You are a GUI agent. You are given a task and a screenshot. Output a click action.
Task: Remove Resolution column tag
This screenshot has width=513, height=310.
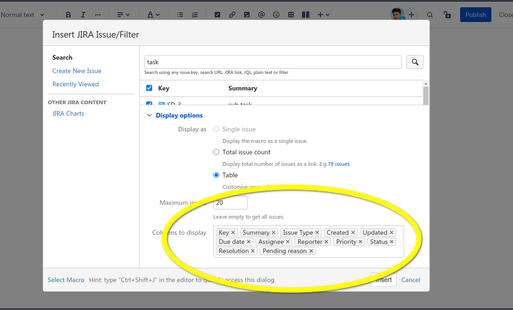(253, 251)
